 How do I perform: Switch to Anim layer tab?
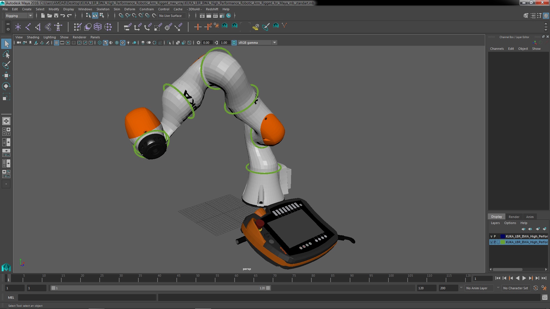point(530,217)
